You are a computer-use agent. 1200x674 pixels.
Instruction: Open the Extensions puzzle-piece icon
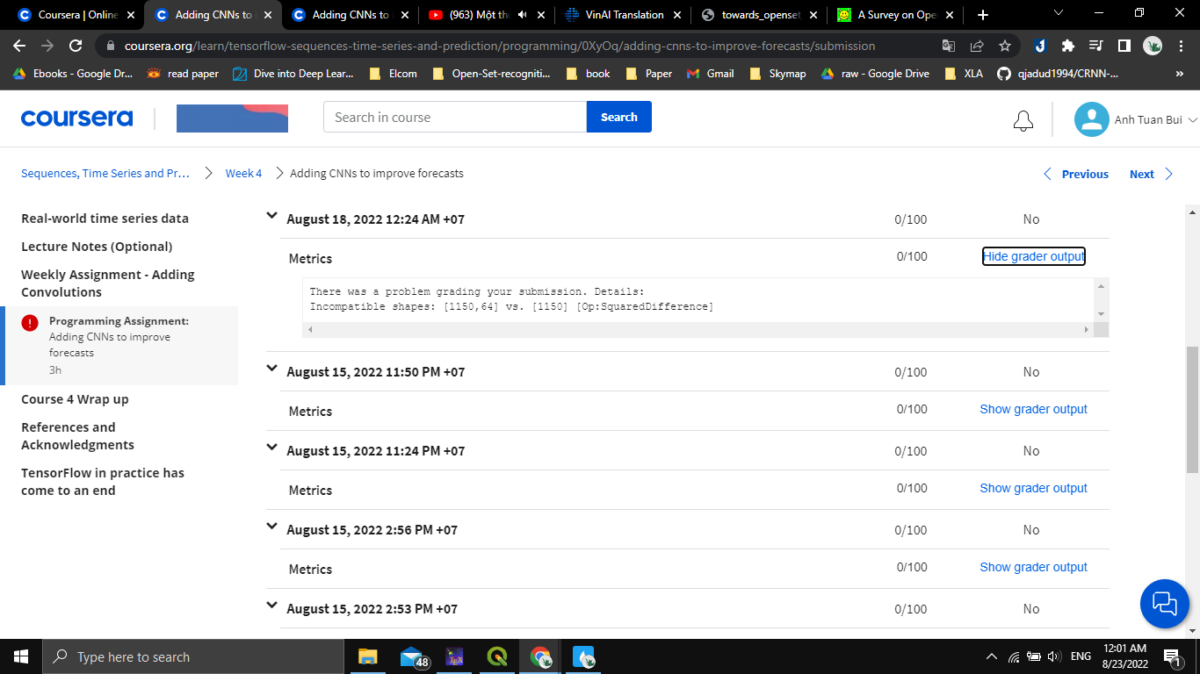pos(1067,46)
